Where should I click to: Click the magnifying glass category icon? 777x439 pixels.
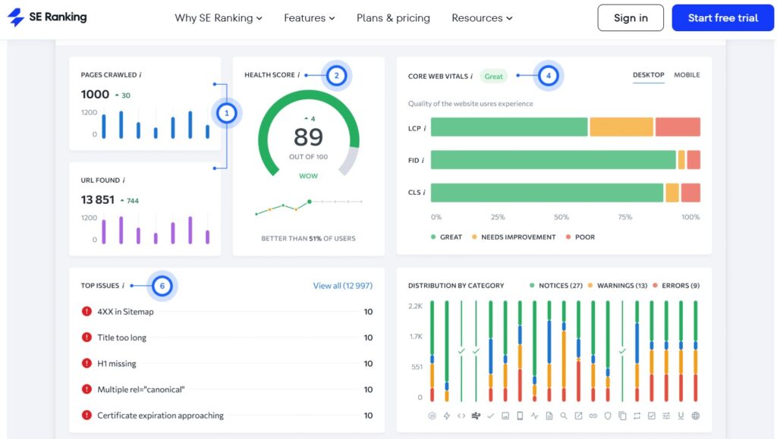coord(564,415)
